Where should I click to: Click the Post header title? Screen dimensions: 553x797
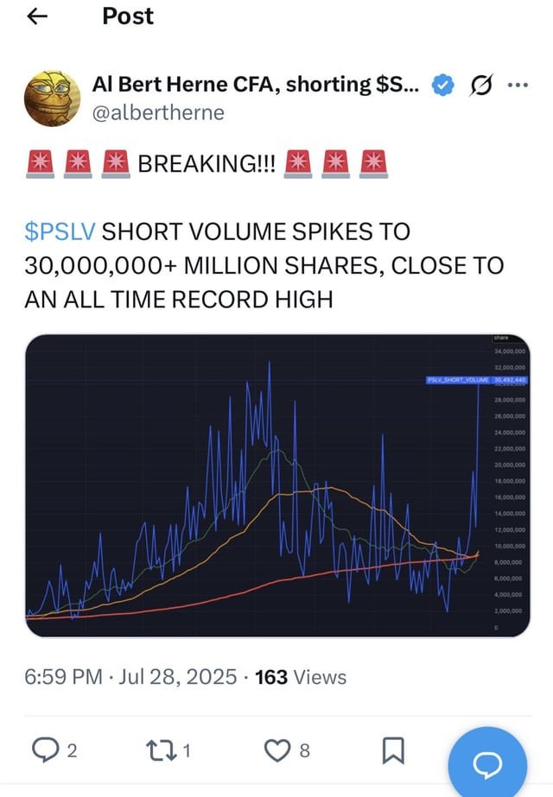(x=128, y=16)
